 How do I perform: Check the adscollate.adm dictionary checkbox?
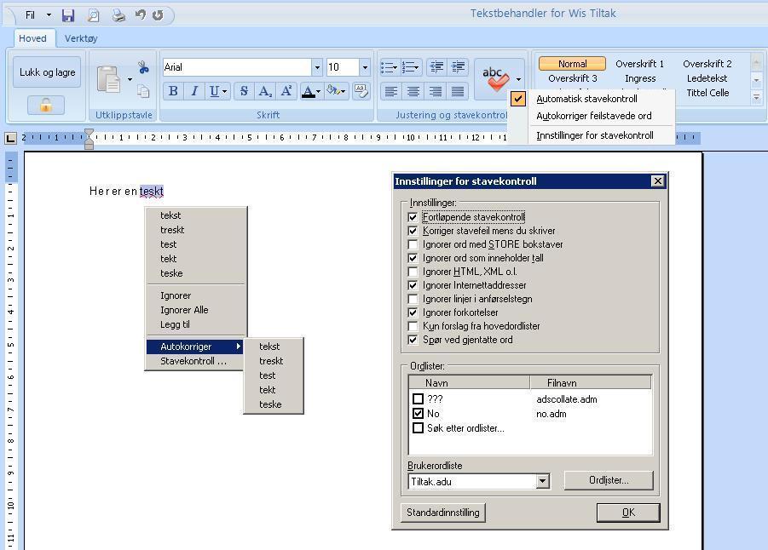point(418,398)
